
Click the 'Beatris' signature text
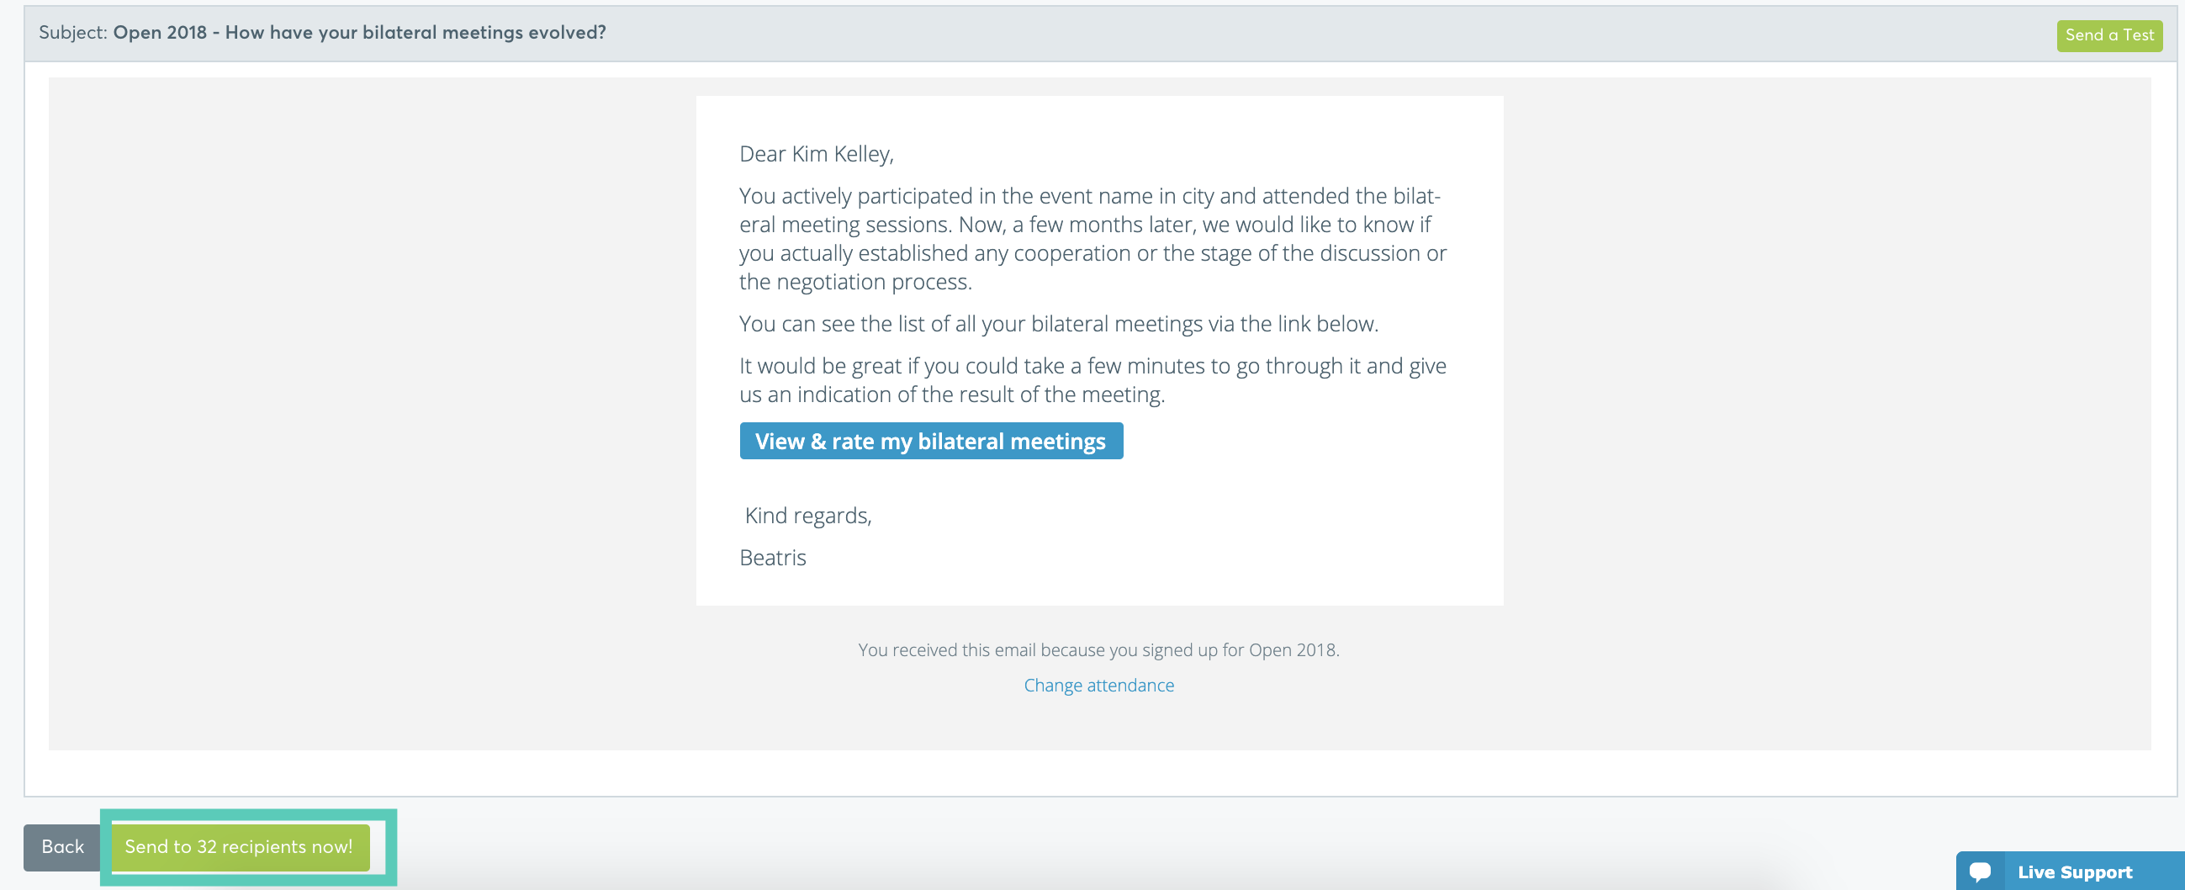773,558
